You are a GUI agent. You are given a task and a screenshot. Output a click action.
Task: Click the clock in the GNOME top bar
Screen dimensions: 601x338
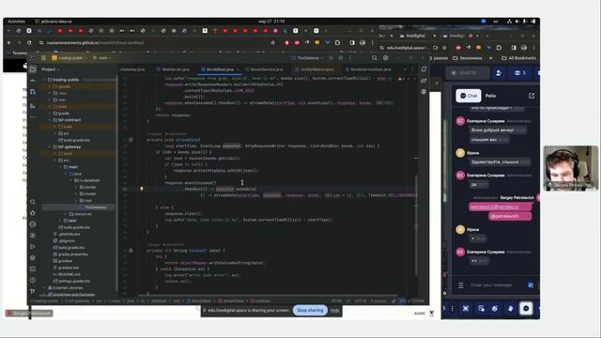(x=271, y=22)
